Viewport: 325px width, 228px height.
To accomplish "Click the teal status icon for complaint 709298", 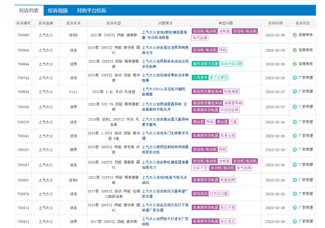I will click(x=295, y=107).
